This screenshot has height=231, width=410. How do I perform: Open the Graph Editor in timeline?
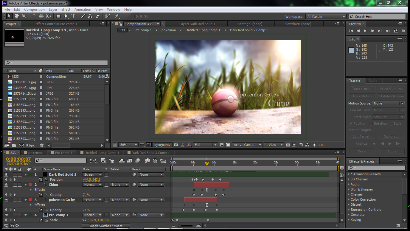(163, 161)
